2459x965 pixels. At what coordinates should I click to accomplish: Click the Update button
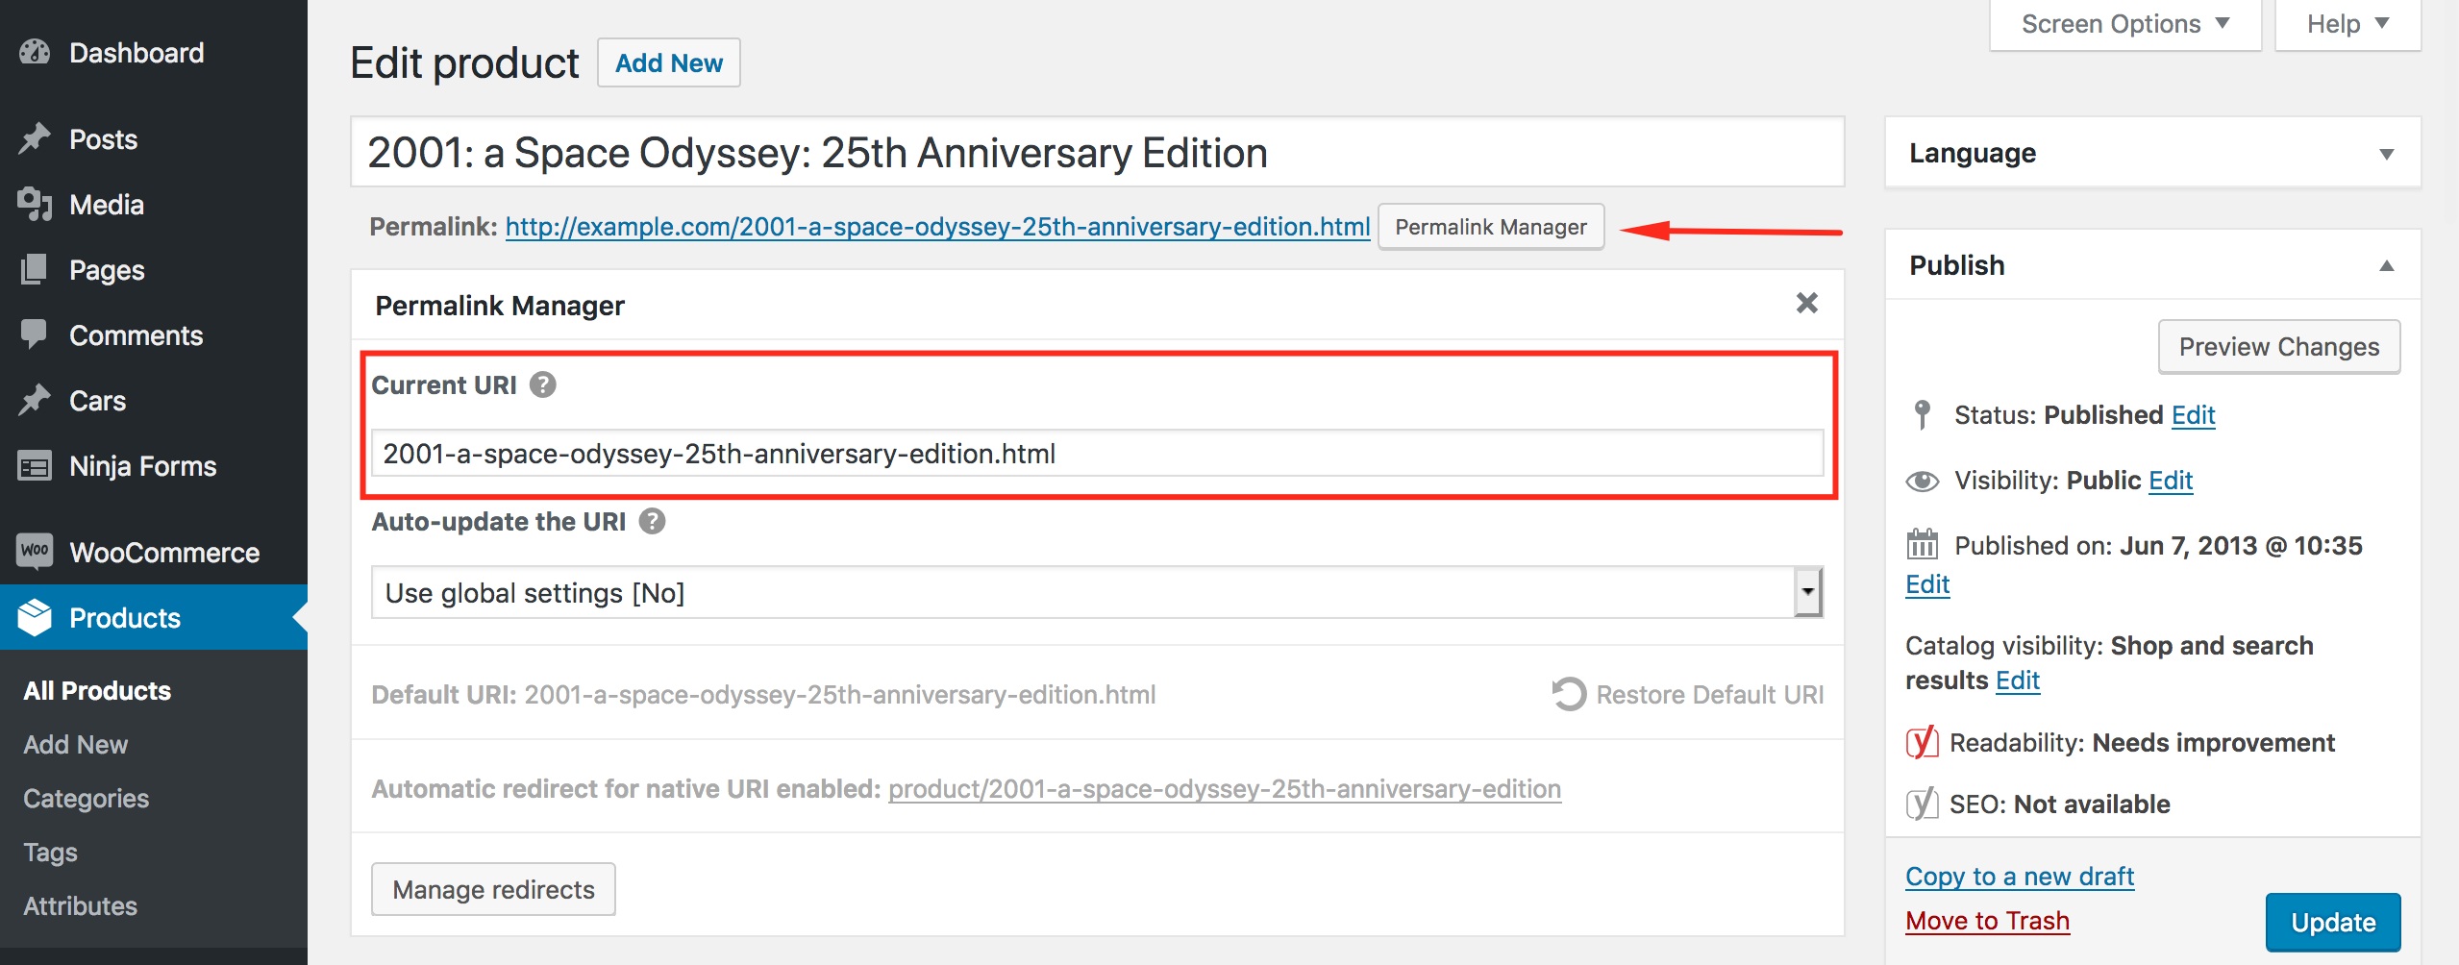[2332, 922]
